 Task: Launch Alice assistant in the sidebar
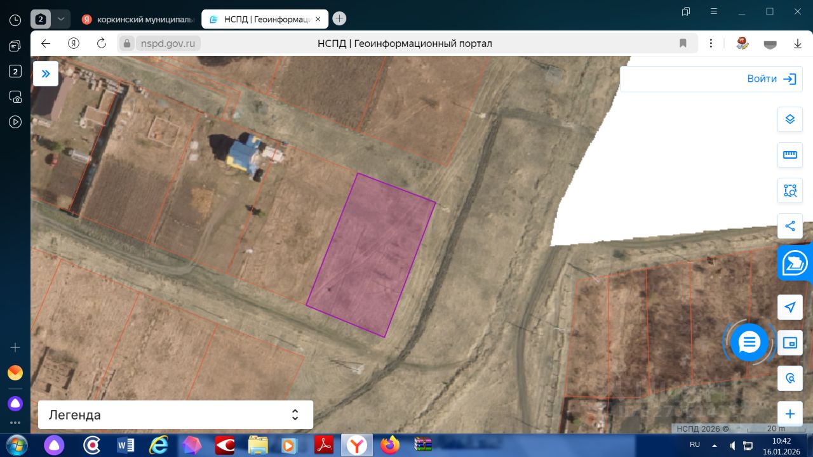click(x=15, y=403)
